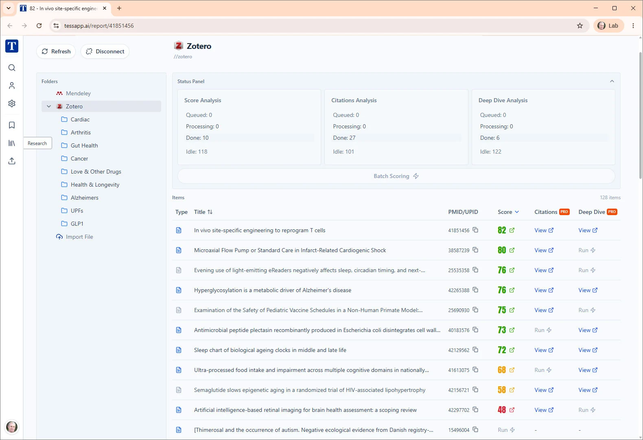Click Import File link
This screenshot has height=440, width=643.
pyautogui.click(x=75, y=237)
